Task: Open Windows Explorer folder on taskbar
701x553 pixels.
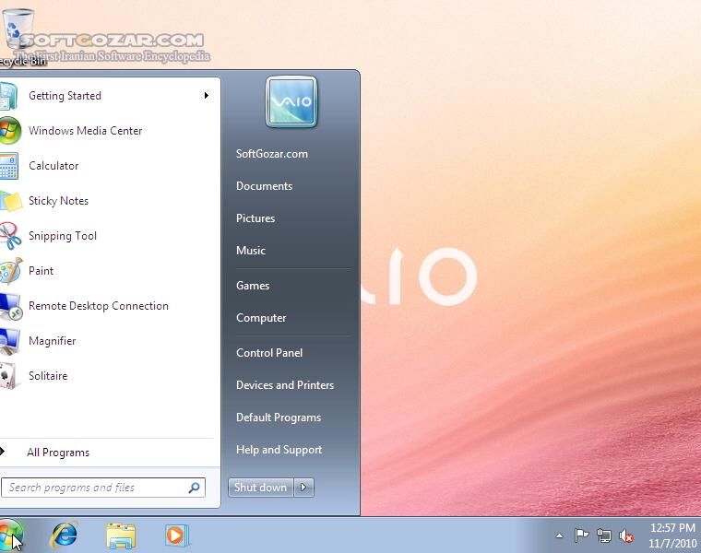Action: tap(121, 535)
